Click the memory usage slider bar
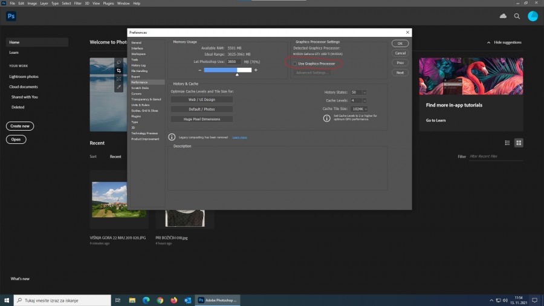544x306 pixels. [227, 70]
